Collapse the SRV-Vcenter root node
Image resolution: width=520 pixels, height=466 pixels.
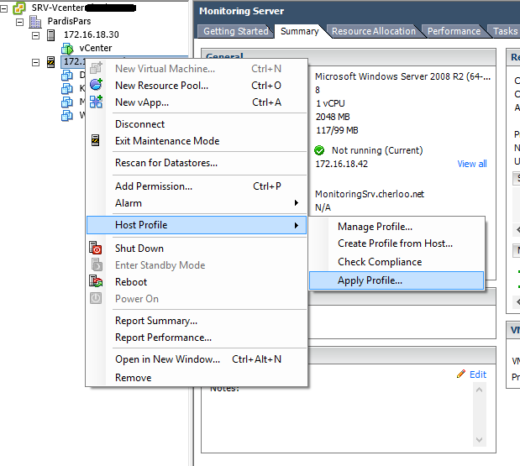tap(4, 8)
